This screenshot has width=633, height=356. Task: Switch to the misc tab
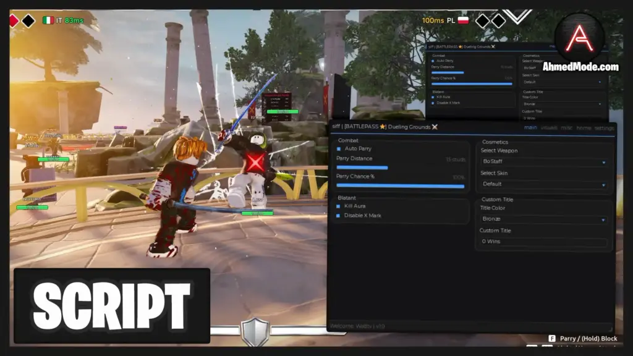pos(566,128)
